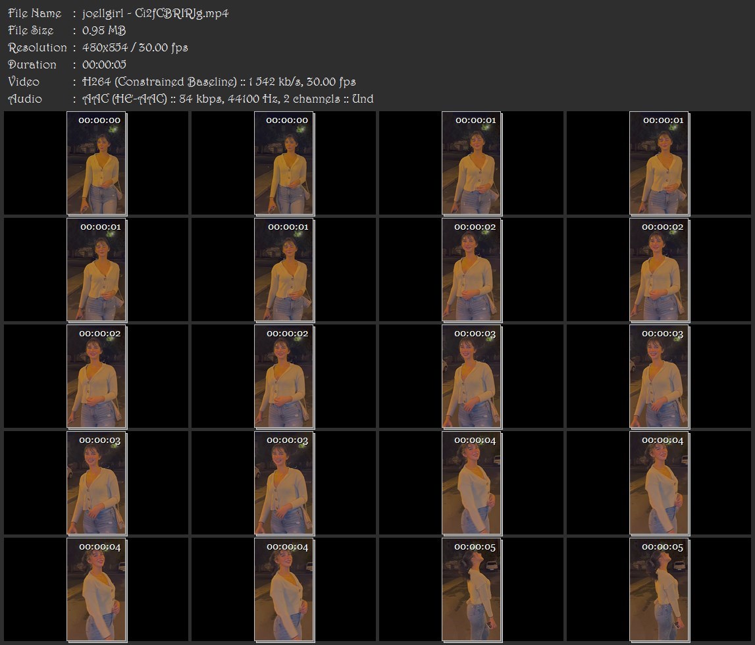
Task: Open the fourth-row rightmost 00:00:04 thumbnail
Action: coord(659,483)
